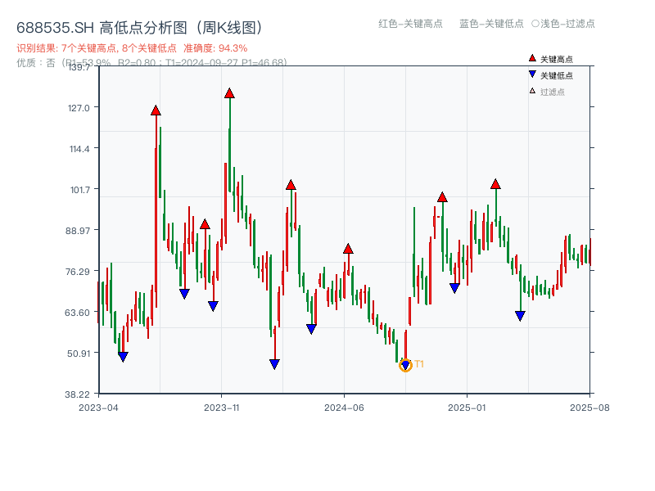Screen dimensions: 655x491
Task: Select the blue 关键低点 triangle in the legend box
Action: 531,74
